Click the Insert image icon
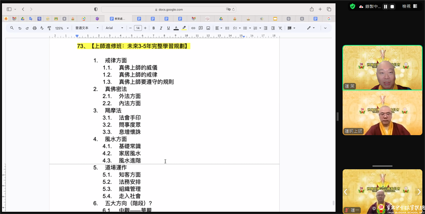 click(208, 28)
